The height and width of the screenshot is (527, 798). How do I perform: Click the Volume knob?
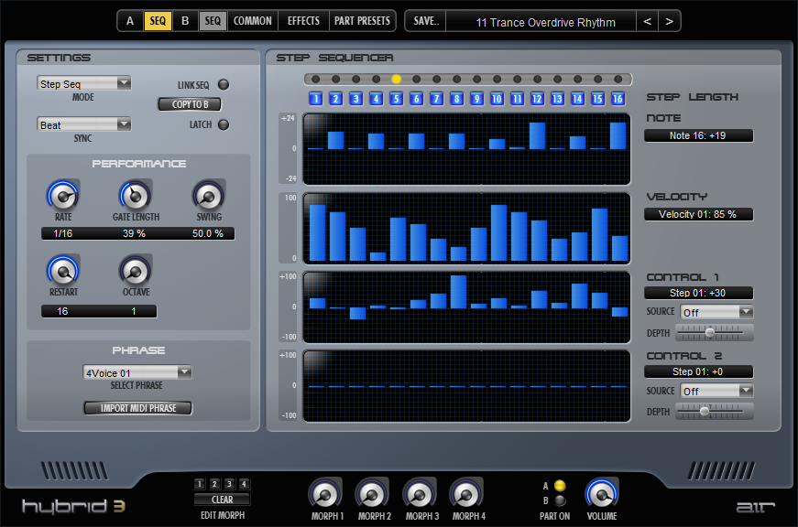(x=602, y=494)
